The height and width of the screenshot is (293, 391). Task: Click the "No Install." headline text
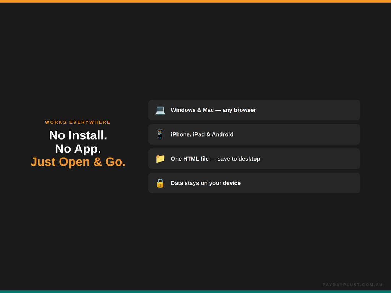point(78,136)
